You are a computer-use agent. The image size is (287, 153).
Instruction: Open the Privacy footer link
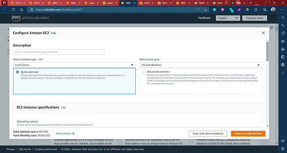coord(11,149)
